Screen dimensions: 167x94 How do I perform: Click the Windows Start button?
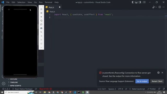click(x=2, y=92)
